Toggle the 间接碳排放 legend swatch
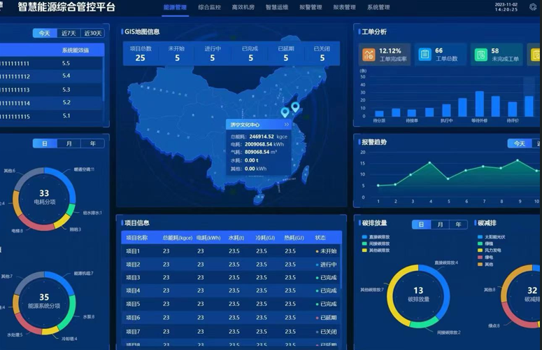The width and height of the screenshot is (542, 350). click(x=364, y=244)
